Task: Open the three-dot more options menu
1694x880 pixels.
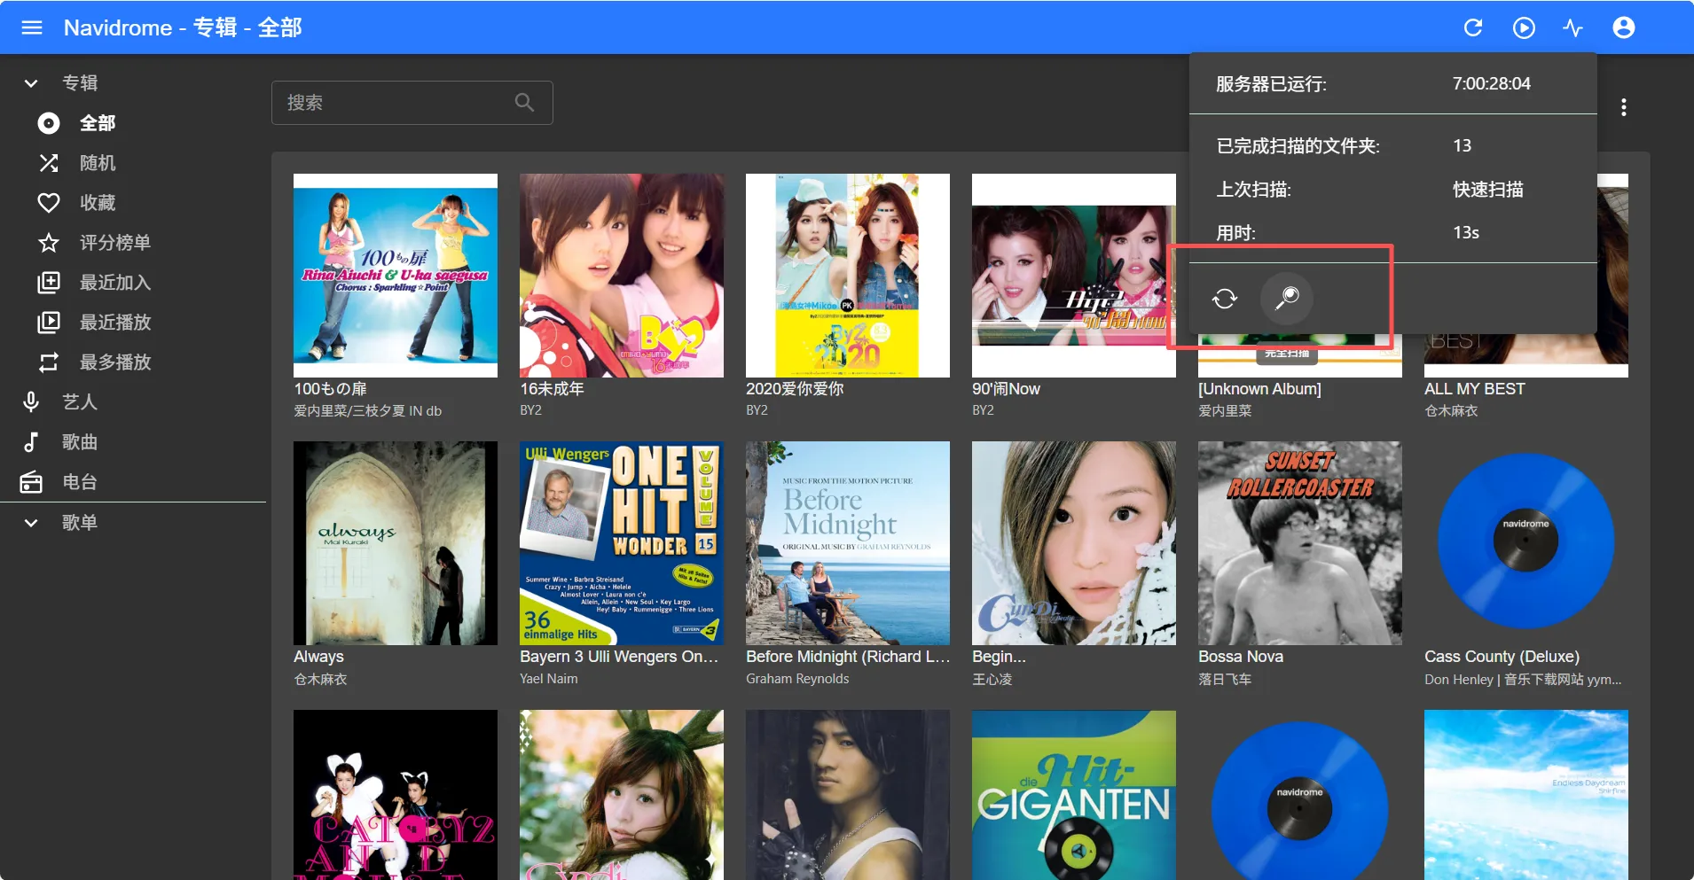Action: pos(1624,107)
